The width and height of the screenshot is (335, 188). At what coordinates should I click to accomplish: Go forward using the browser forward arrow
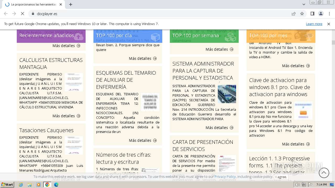[14, 14]
